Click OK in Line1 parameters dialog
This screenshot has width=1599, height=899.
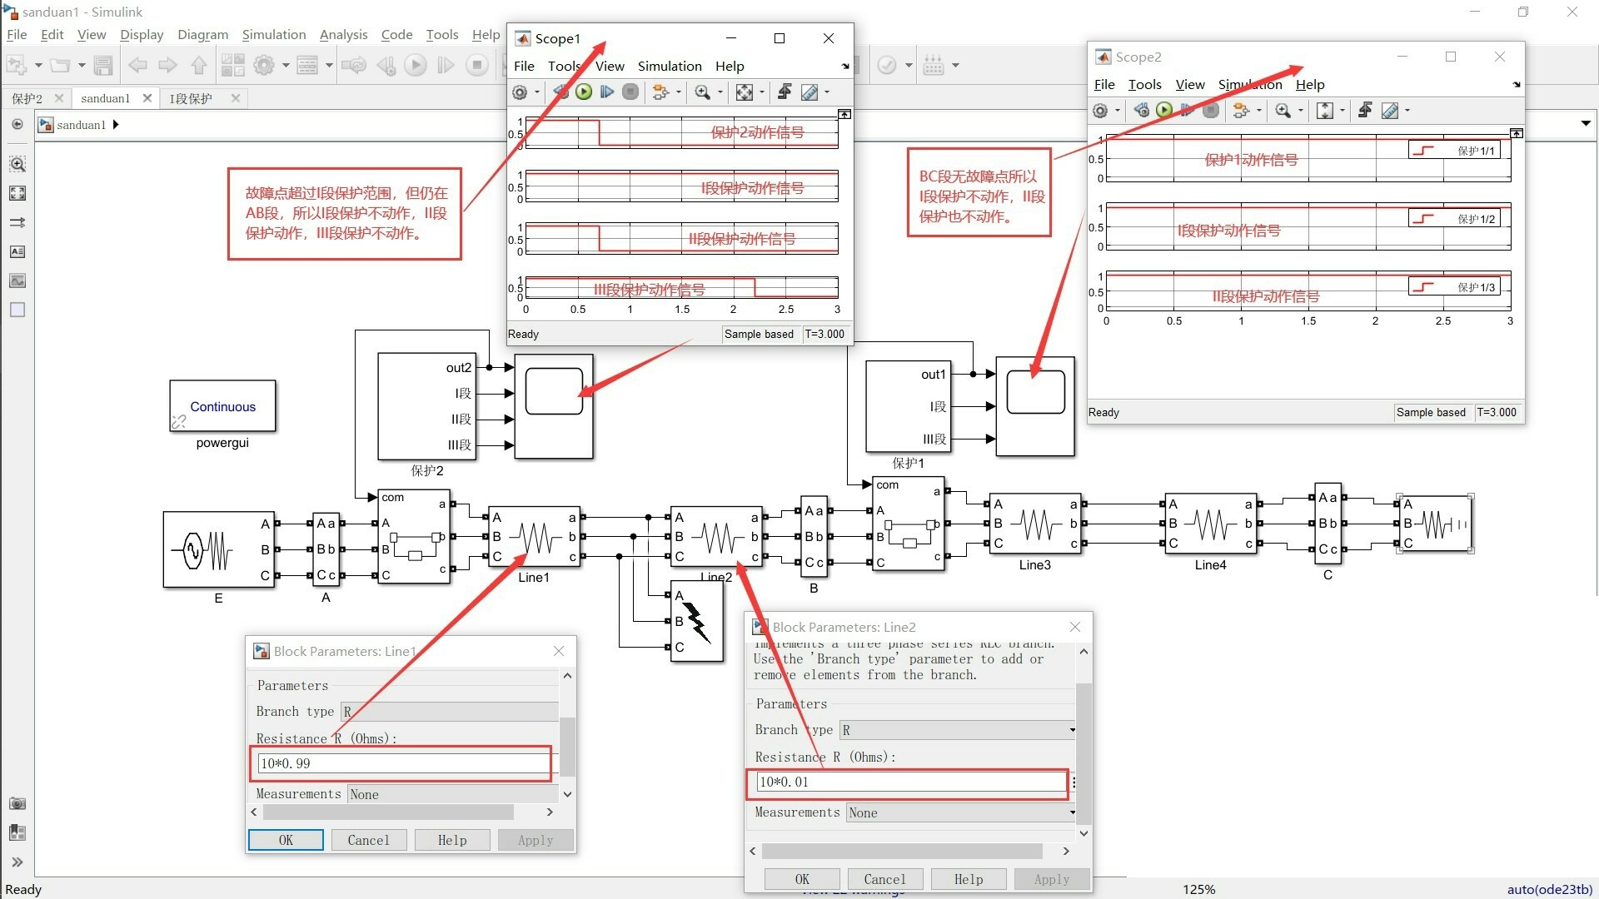click(286, 840)
